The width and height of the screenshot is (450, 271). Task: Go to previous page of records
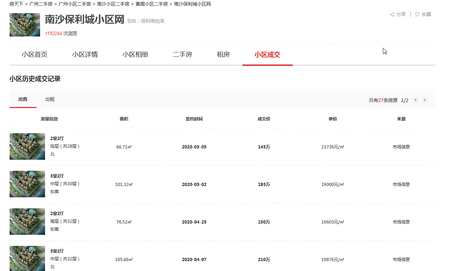click(x=415, y=100)
